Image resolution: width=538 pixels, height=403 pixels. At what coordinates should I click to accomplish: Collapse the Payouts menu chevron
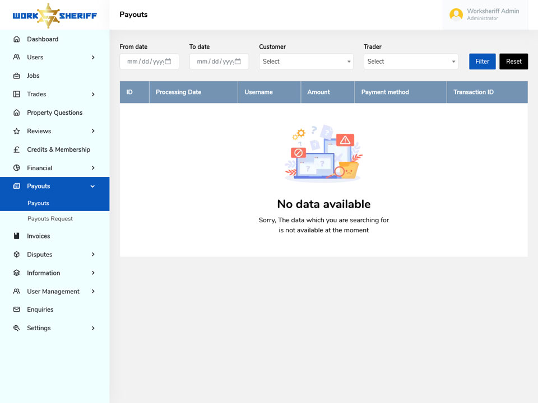point(92,186)
